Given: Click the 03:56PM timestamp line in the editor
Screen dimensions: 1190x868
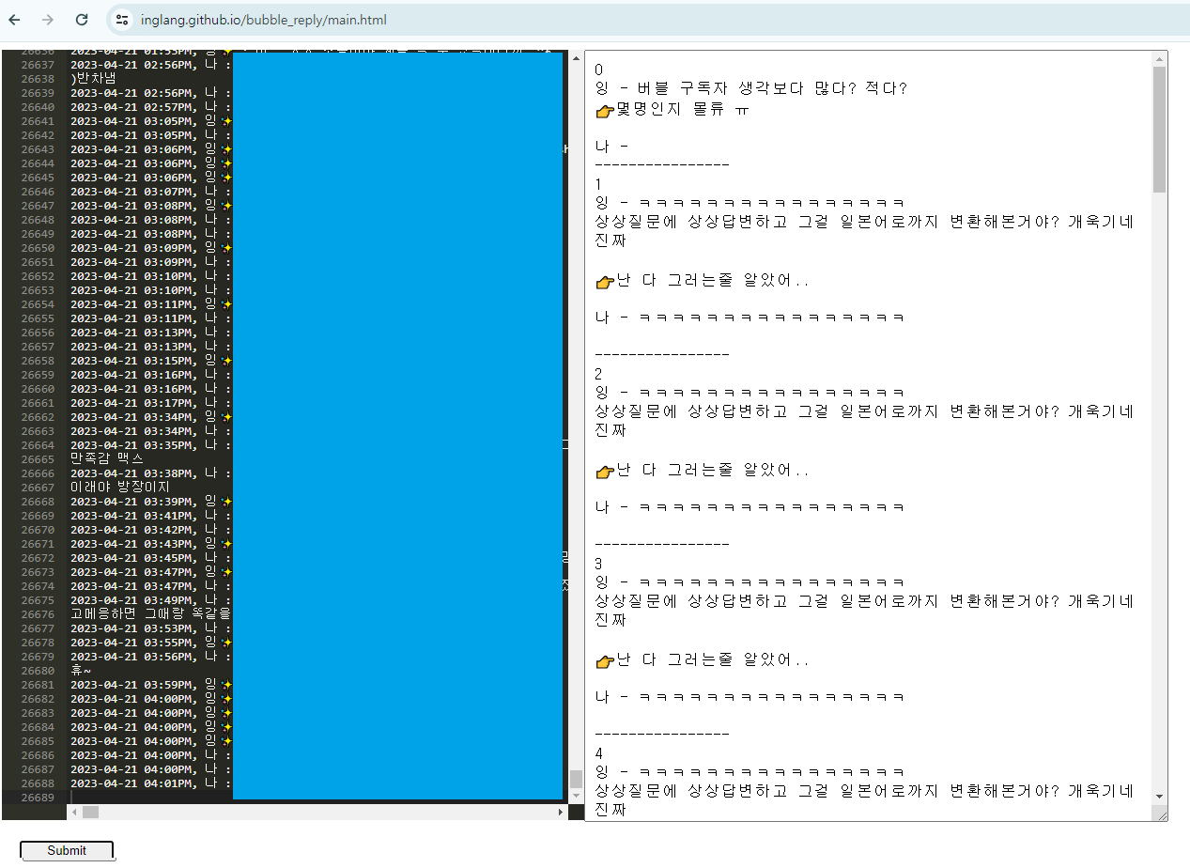Looking at the screenshot, I should [x=151, y=657].
